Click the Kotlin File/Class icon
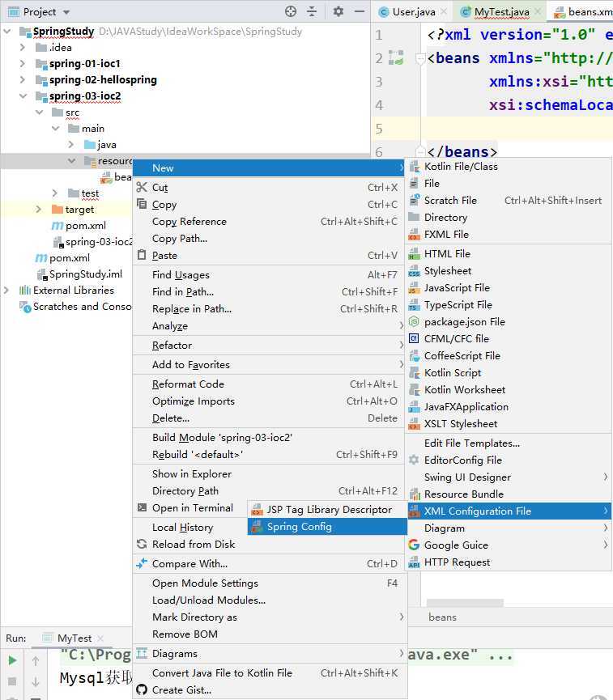 coord(414,167)
